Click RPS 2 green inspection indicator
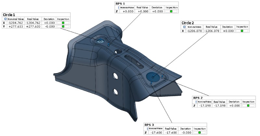Viewport: 260px width, 136px height. (x=248, y=106)
